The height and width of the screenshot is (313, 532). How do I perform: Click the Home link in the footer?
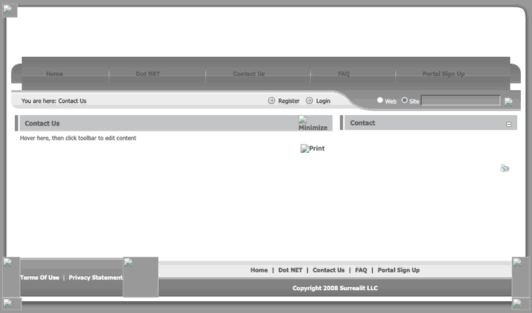pos(259,270)
